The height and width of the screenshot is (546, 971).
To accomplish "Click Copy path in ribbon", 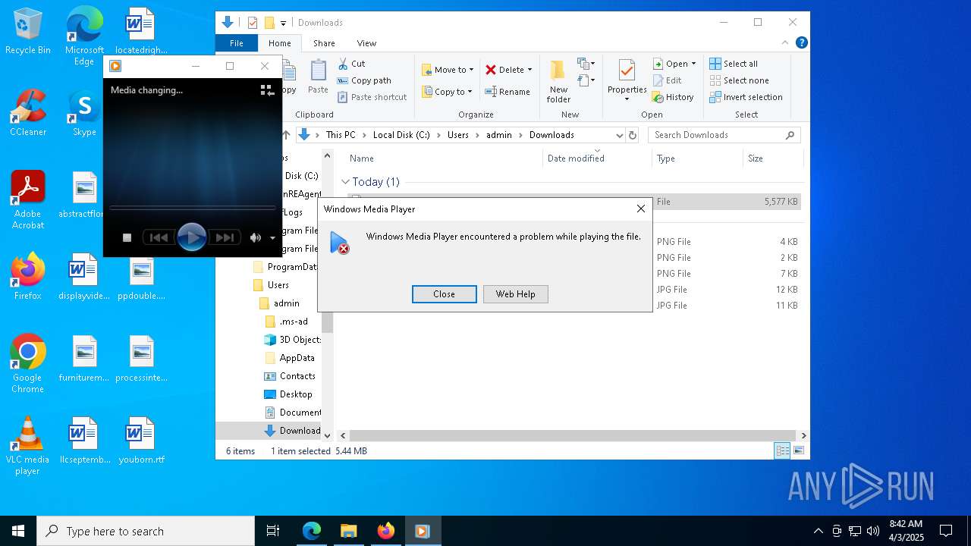I will pos(364,80).
